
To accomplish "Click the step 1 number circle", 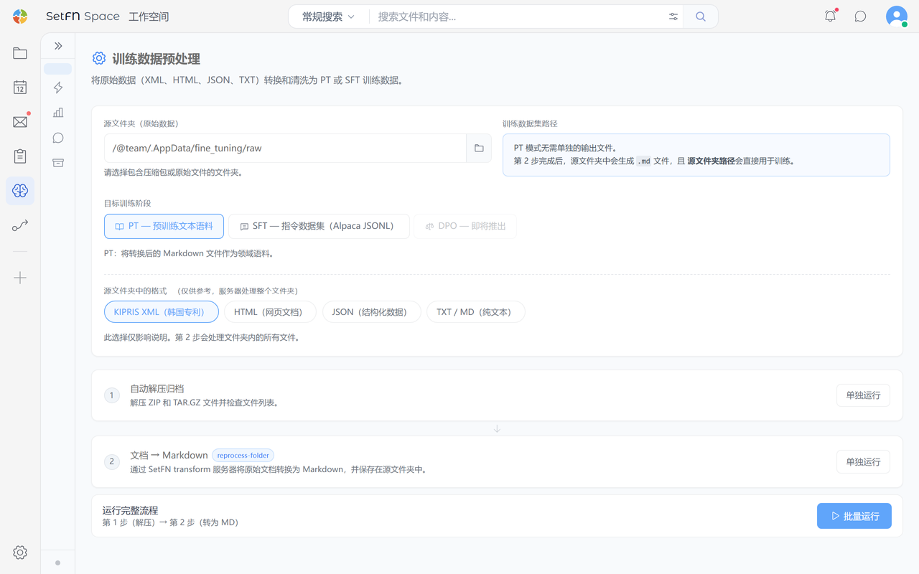I will 112,395.
